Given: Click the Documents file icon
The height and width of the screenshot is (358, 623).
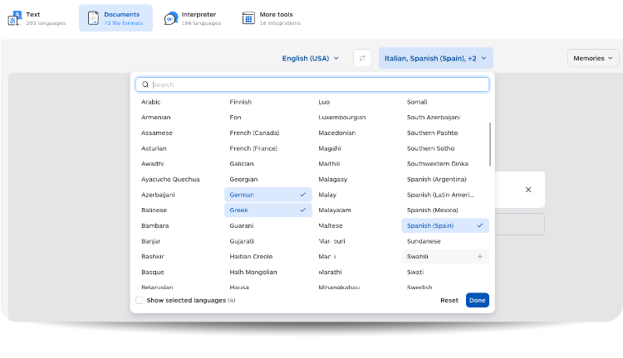Looking at the screenshot, I should pos(93,18).
